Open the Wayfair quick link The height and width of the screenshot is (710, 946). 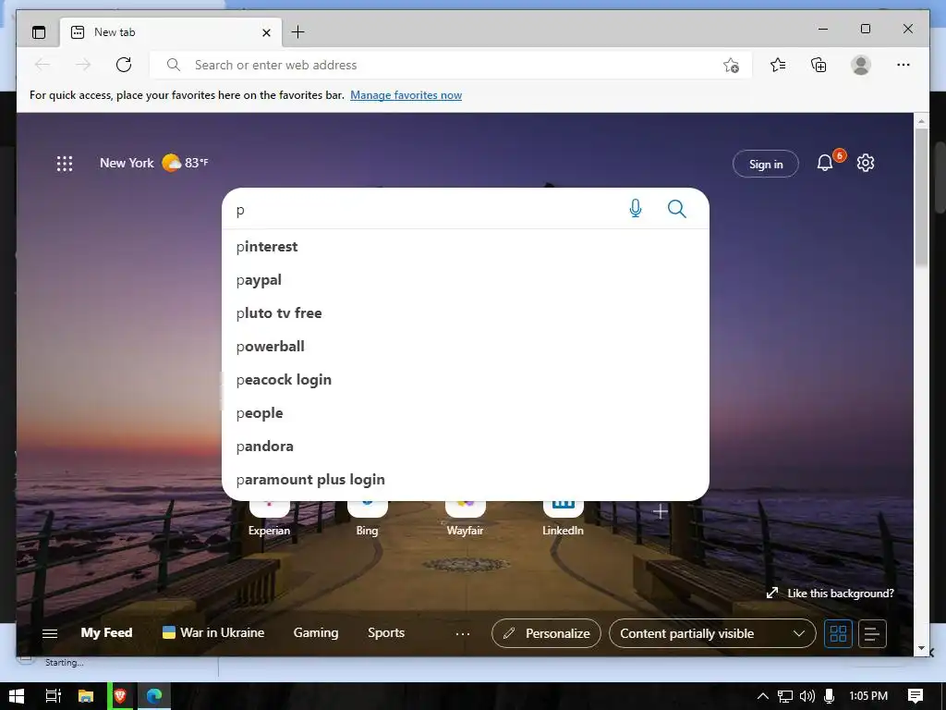tap(466, 518)
